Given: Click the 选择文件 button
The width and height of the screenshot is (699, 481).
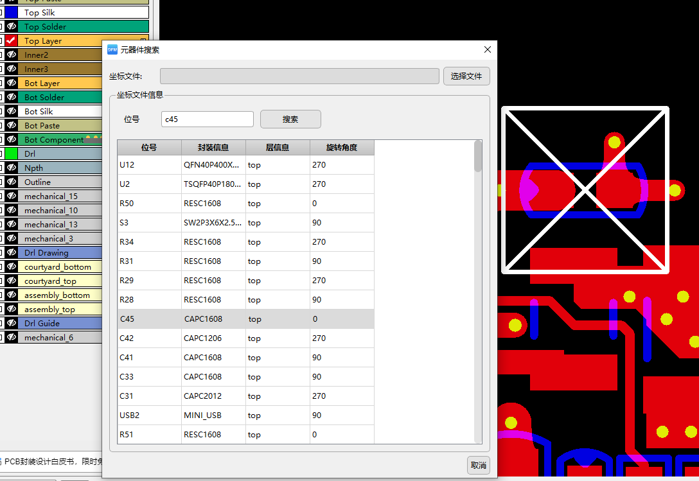Looking at the screenshot, I should (466, 76).
